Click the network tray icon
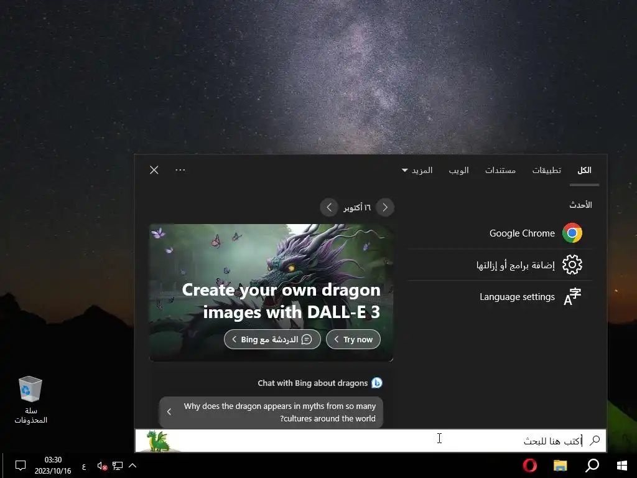The image size is (637, 478). coord(118,466)
